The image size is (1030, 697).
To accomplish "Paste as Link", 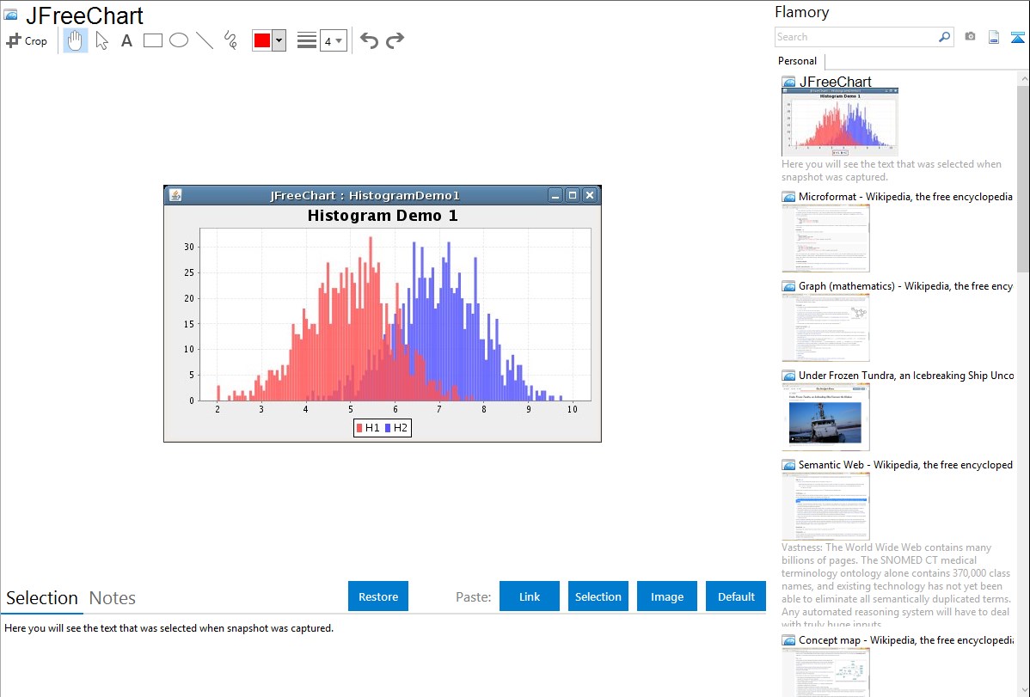I will 530,596.
